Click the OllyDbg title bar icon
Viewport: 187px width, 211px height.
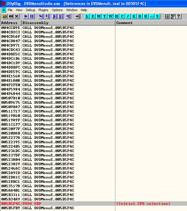[x=3, y=3]
